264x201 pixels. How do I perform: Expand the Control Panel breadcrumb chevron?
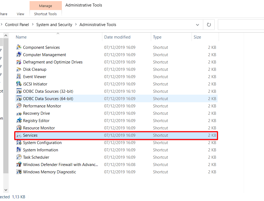tap(33, 24)
